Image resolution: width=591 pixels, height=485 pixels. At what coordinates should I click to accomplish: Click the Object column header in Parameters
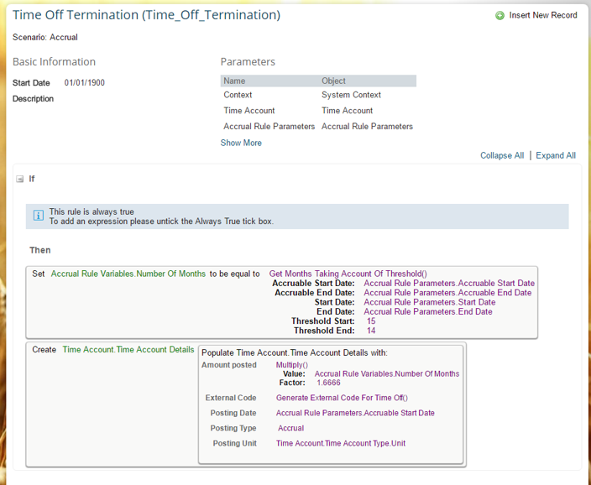click(333, 81)
